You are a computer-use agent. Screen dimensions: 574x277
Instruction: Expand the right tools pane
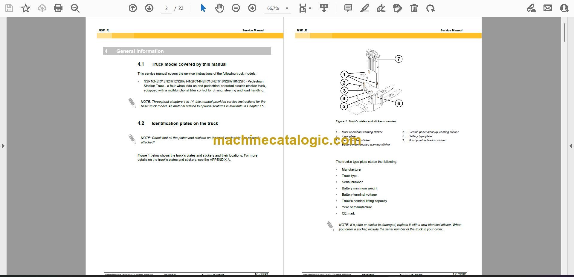[x=571, y=146]
